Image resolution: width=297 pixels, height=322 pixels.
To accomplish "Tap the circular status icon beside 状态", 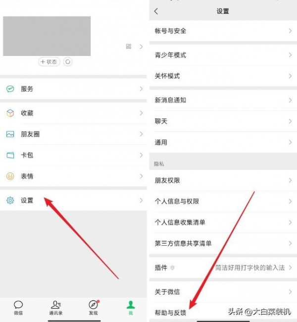I will click(68, 61).
